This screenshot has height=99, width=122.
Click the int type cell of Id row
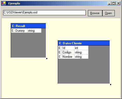pyautogui.click(x=81, y=48)
